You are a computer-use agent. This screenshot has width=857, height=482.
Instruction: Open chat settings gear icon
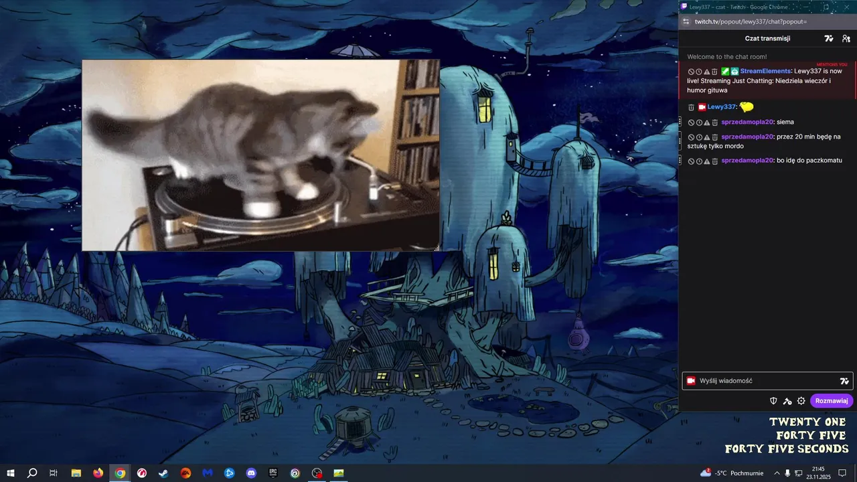coord(801,401)
